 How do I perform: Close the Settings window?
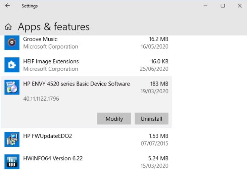(x=240, y=6)
